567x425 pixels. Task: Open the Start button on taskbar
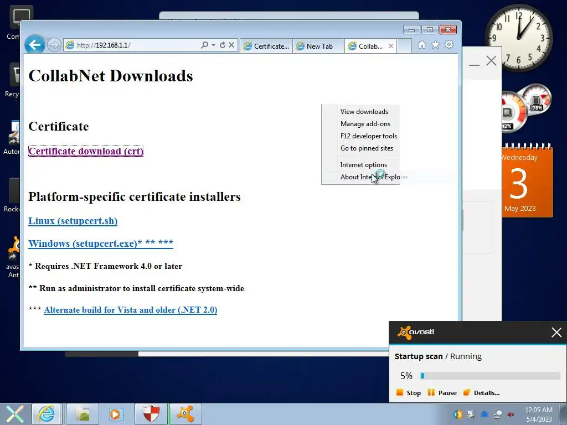point(15,414)
